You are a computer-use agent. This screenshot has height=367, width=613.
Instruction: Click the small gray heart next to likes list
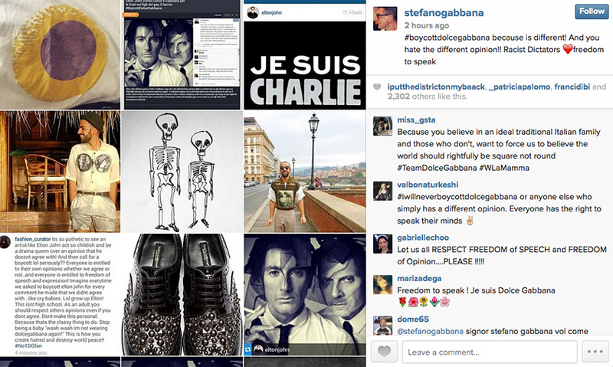tap(377, 87)
